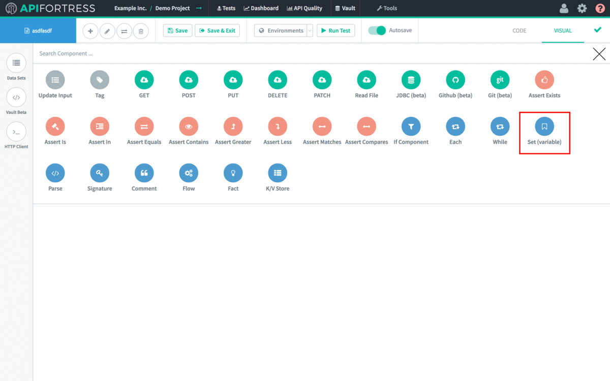Click Save & Exit
The height and width of the screenshot is (381, 610).
[217, 30]
